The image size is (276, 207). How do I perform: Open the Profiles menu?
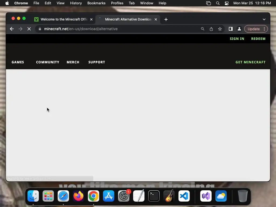pos(117,3)
